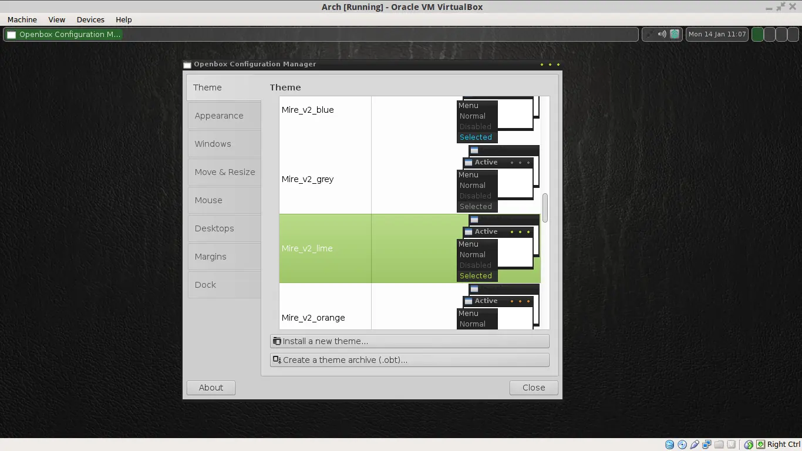
Task: Click the keyboard capture arrow icon
Action: tap(761, 445)
